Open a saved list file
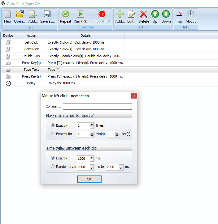The width and height of the screenshot is (218, 224). (20, 17)
